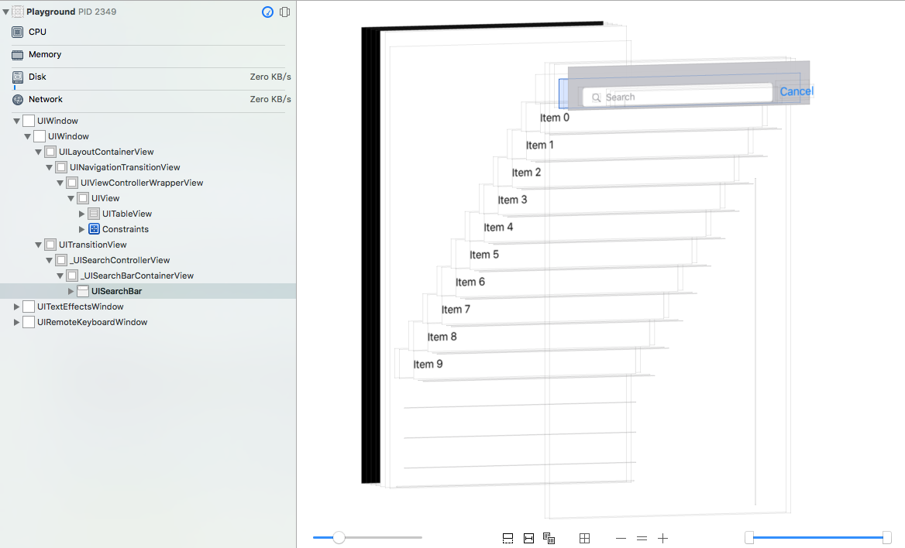Click the search magnifier icon in the 3D view
The image size is (905, 548).
[x=596, y=98]
